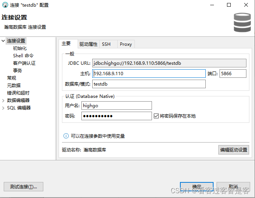Select 常规 tree item

[12, 78]
